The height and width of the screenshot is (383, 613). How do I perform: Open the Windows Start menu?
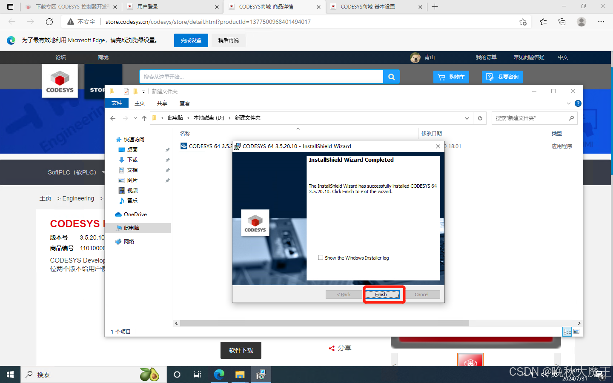coord(10,374)
